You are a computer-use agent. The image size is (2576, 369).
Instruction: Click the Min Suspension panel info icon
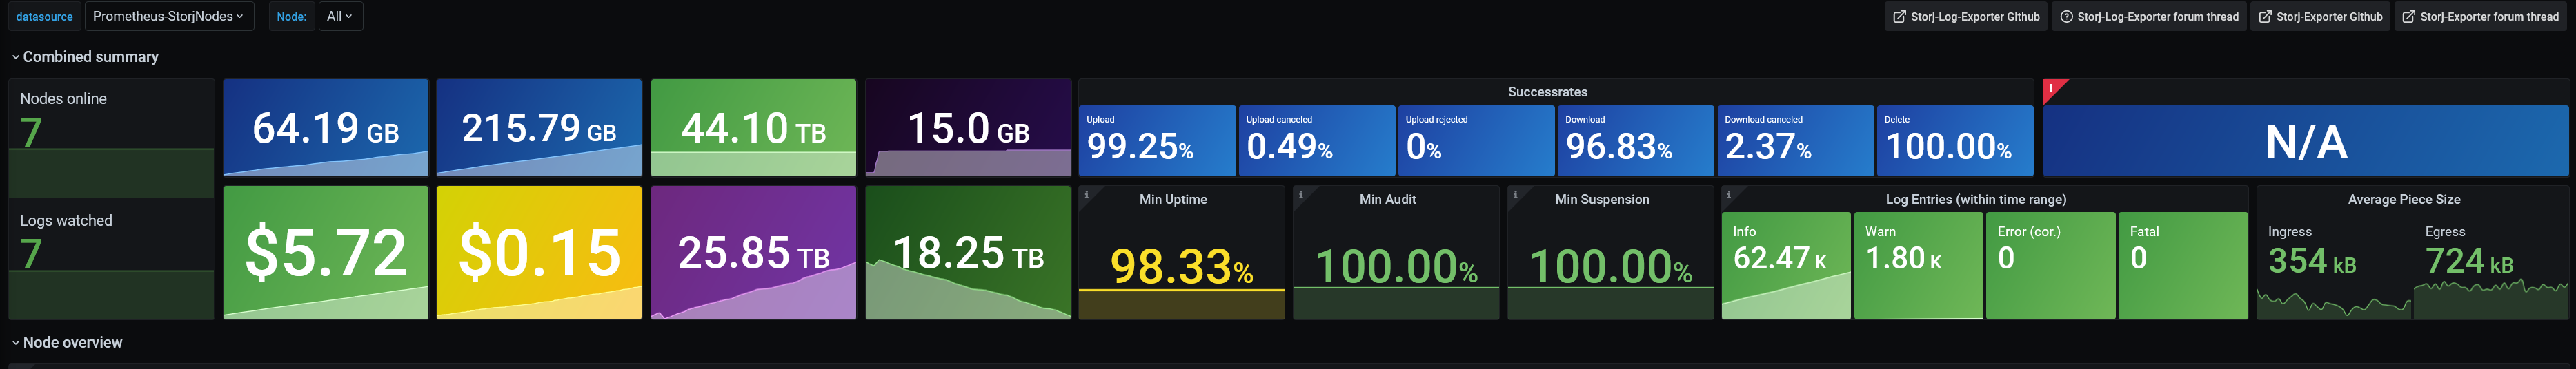click(x=1515, y=194)
